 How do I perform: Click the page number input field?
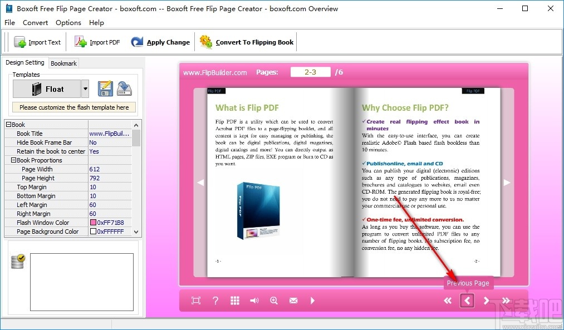[x=310, y=72]
